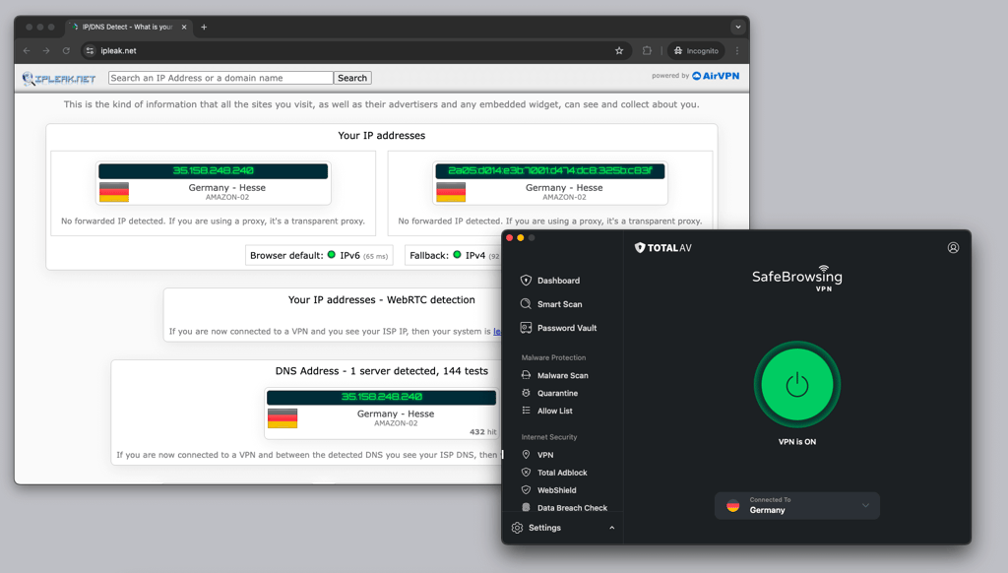Click the Smart Scan magnifier icon
Screen dimensions: 1008x573
point(526,304)
